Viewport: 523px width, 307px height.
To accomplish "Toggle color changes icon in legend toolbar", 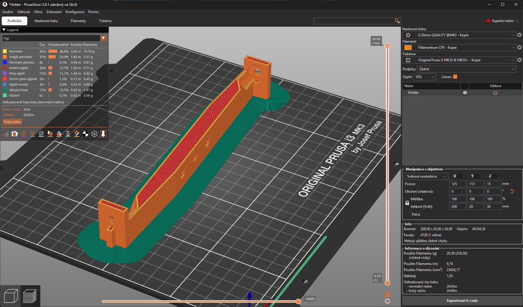I will [59, 134].
